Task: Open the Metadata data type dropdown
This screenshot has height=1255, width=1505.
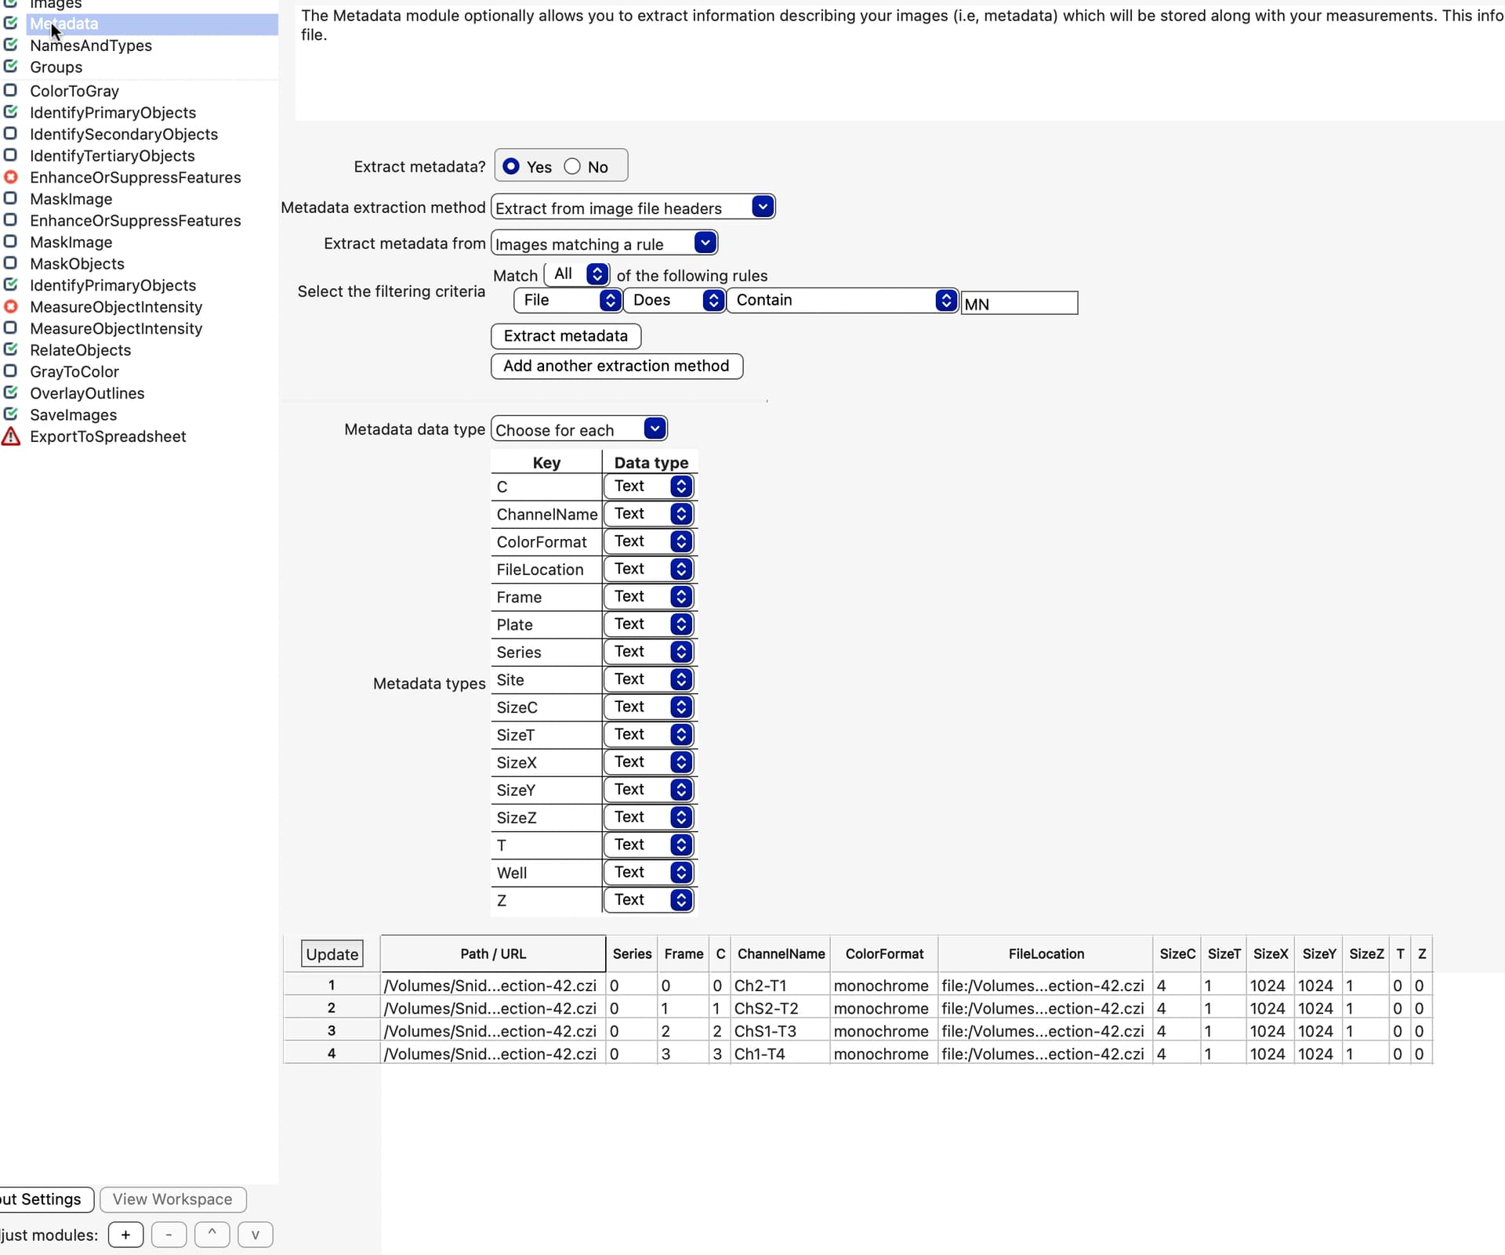Action: coord(654,429)
